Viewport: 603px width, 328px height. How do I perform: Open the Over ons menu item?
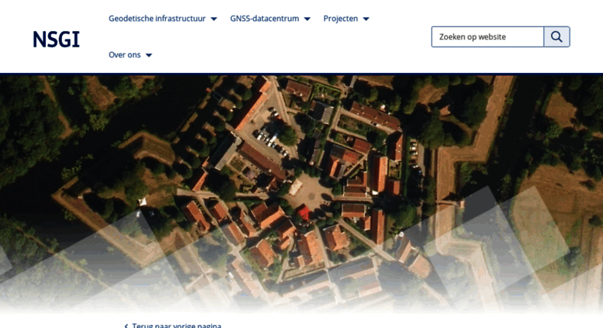point(124,55)
